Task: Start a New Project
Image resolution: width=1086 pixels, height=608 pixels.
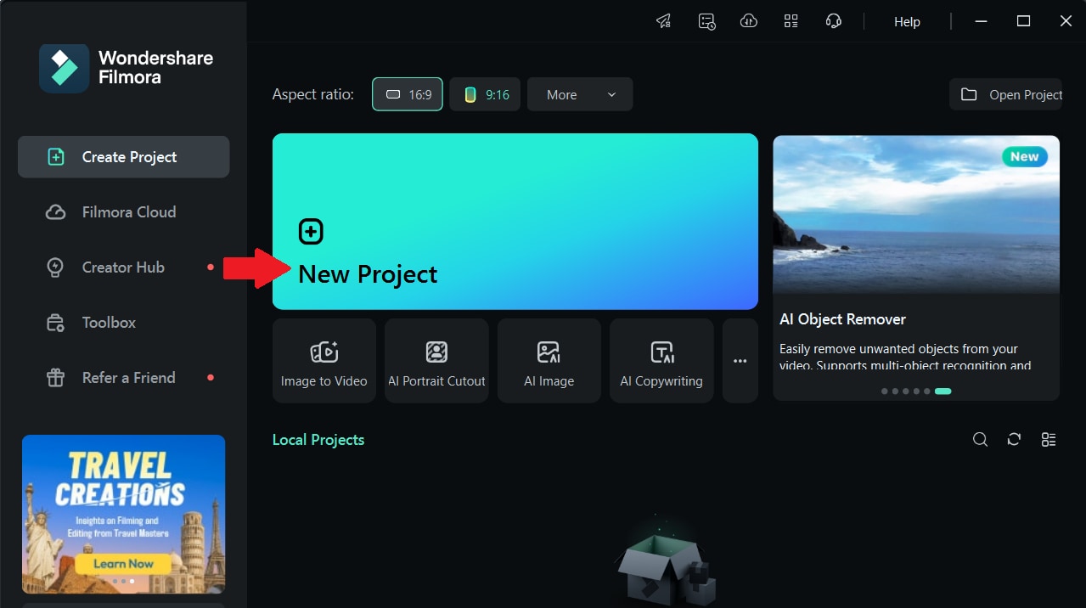Action: 515,222
